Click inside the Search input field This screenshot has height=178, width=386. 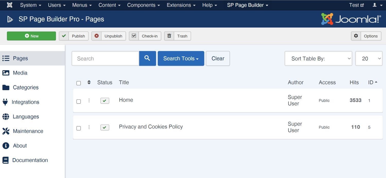coord(106,58)
